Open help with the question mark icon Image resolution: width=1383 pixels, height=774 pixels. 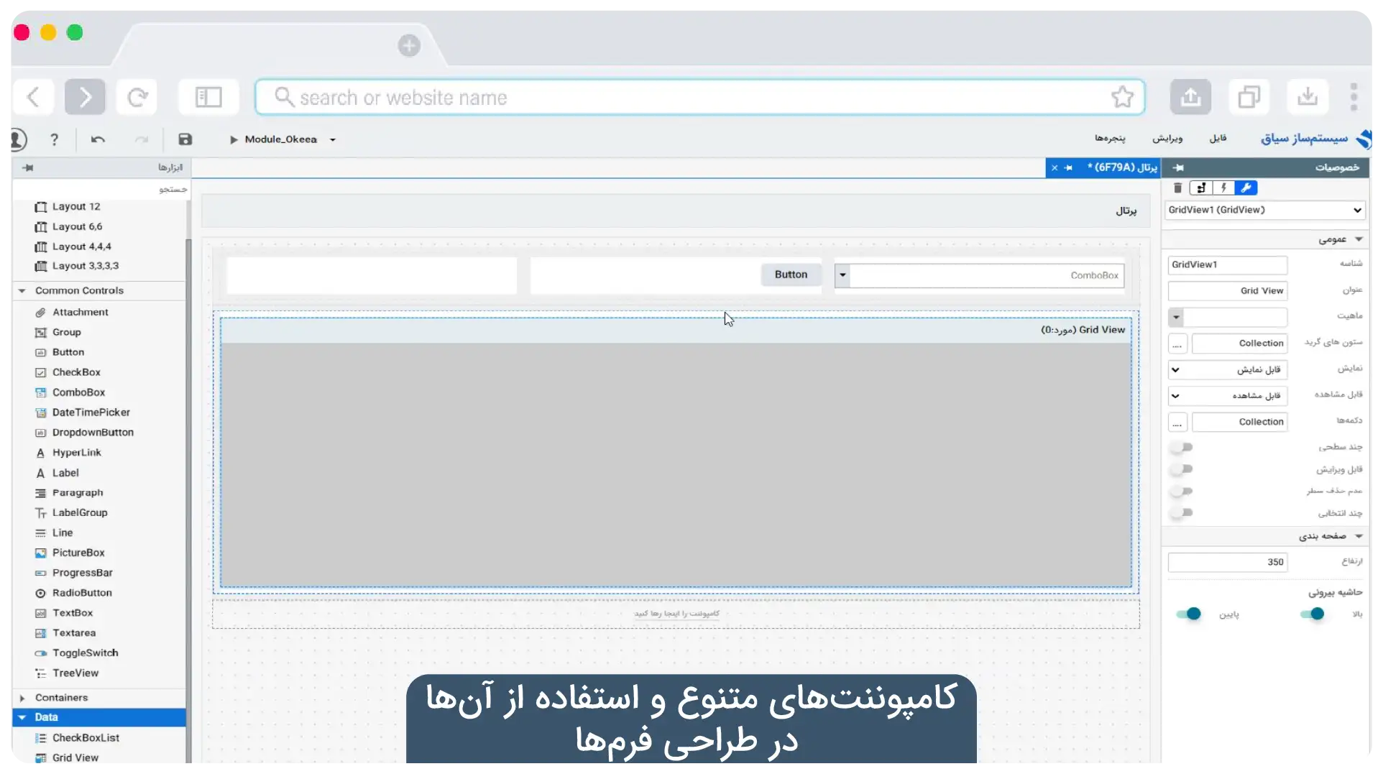point(54,139)
